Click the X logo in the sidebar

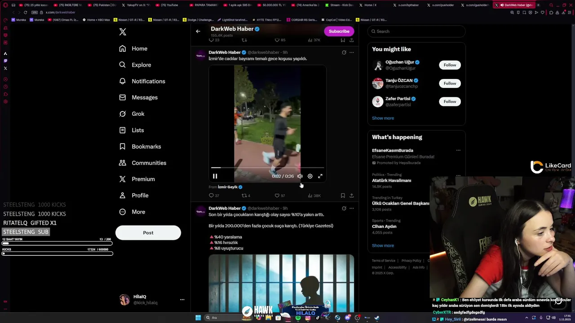(123, 32)
